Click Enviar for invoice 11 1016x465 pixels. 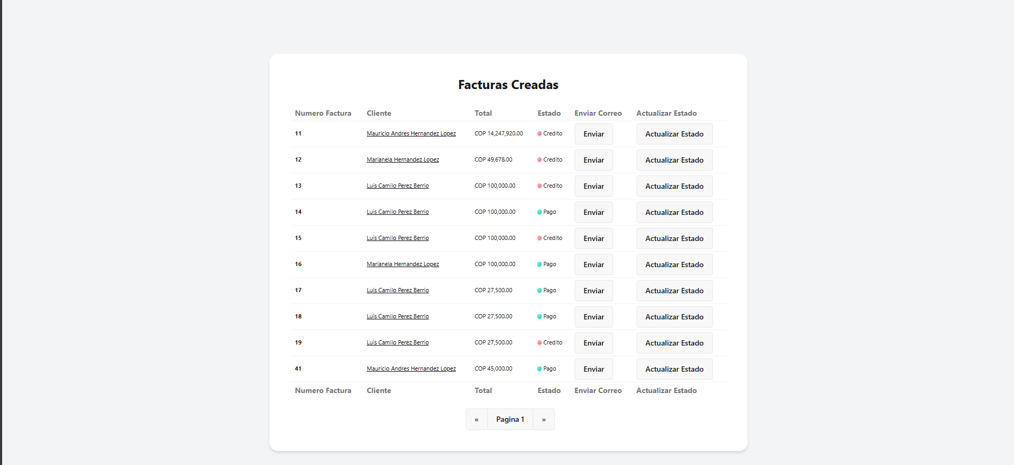tap(593, 134)
